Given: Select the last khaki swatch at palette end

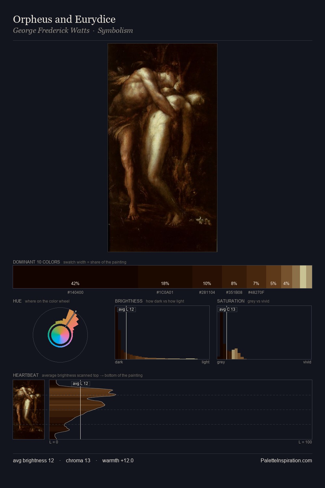Looking at the screenshot, I should pyautogui.click(x=309, y=277).
